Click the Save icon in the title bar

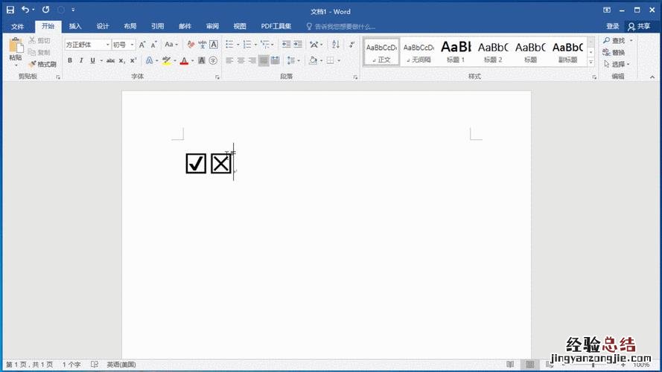10,10
